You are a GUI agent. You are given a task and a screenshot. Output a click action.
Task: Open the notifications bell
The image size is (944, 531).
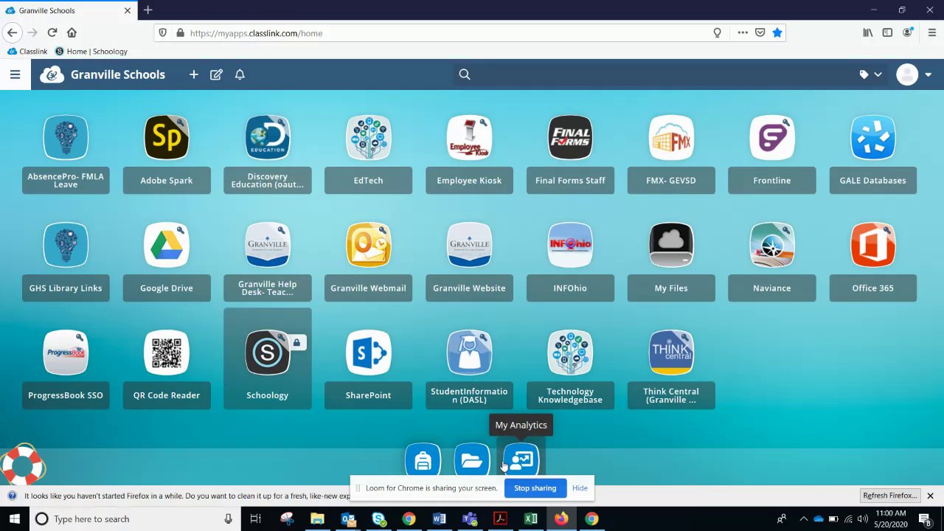coord(240,74)
